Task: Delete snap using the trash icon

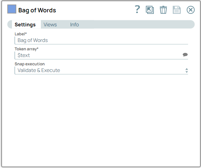Action: tap(163, 10)
